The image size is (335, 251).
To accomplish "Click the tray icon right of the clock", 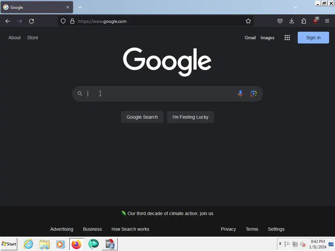I will click(x=331, y=244).
